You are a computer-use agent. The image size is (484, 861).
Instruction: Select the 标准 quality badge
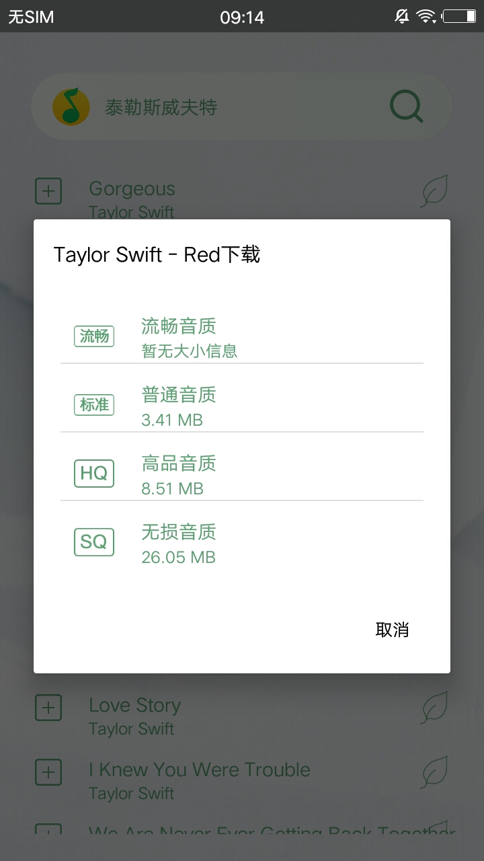point(94,405)
